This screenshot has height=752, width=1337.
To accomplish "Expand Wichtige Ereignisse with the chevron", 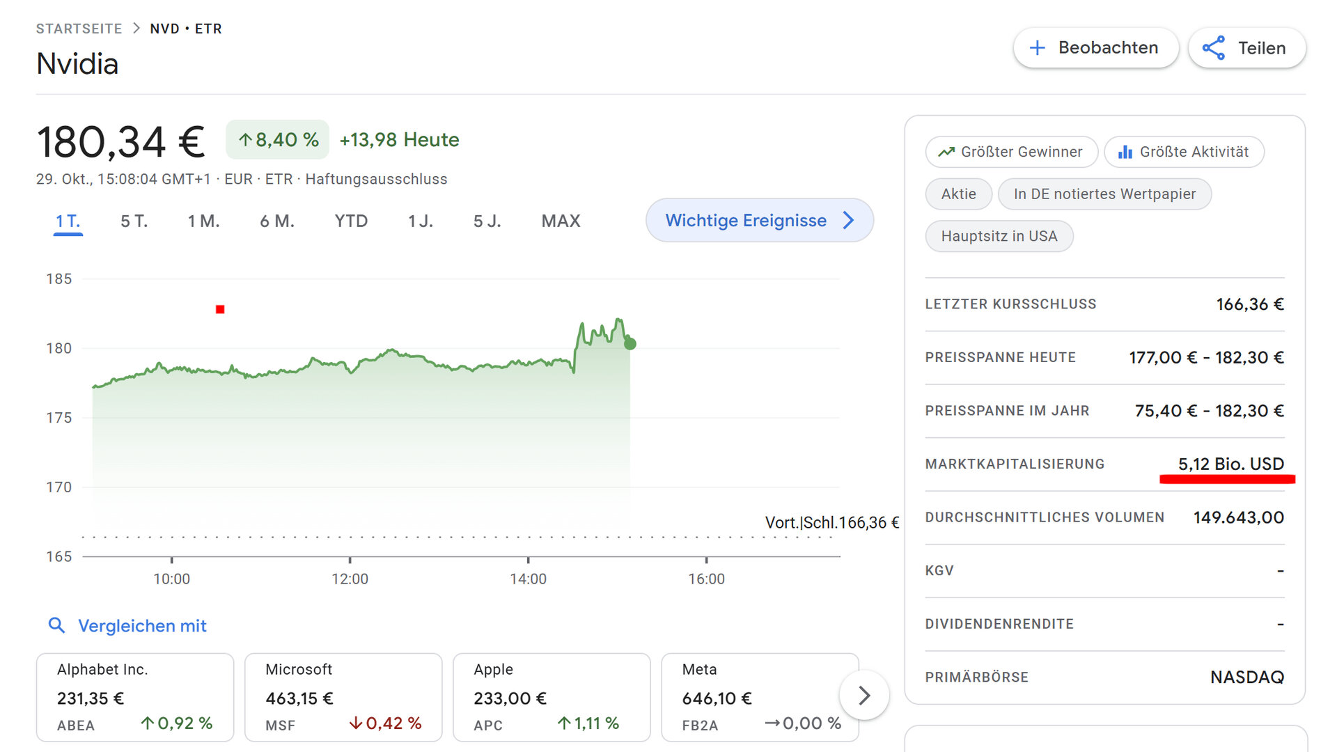I will point(848,221).
